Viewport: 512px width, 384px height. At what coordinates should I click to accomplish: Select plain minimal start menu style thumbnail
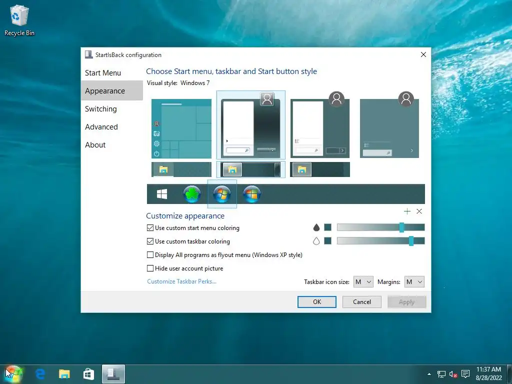(x=389, y=125)
